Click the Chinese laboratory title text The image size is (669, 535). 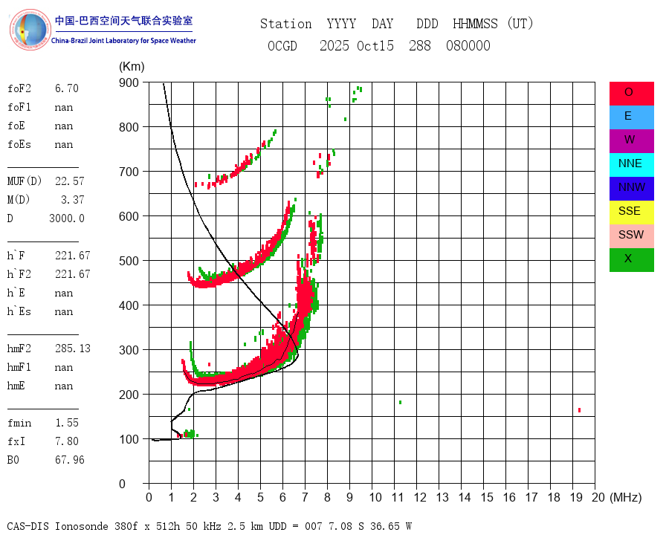coord(123,21)
